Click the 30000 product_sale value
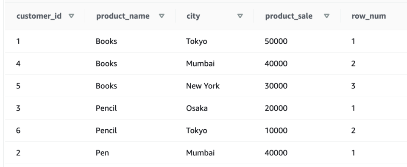The height and width of the screenshot is (167, 407). click(276, 86)
